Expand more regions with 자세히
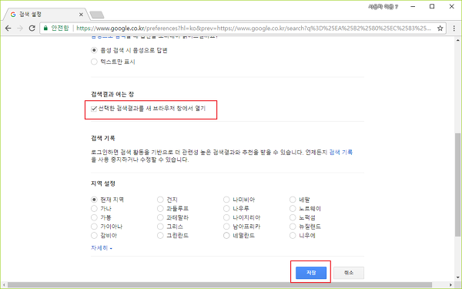The image size is (462, 289). tap(102, 248)
